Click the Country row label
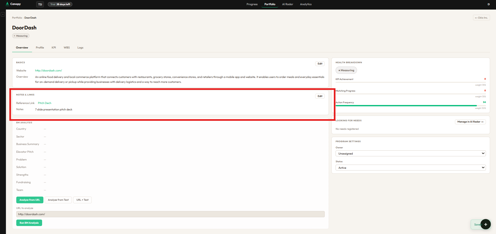Viewport: 496px width, 234px height. point(21,129)
